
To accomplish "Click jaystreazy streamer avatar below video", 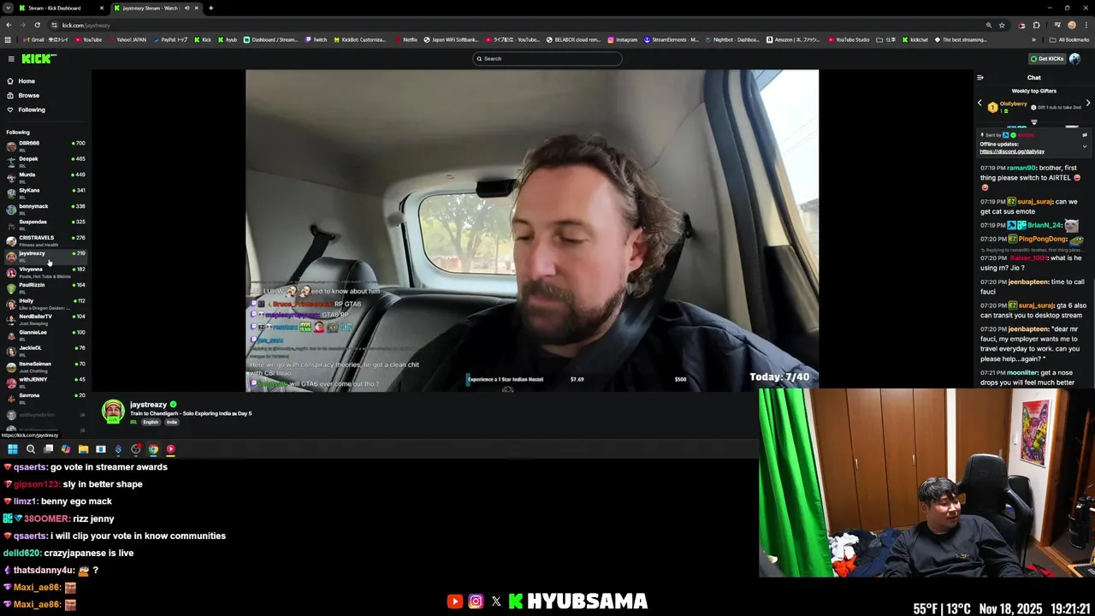I will (113, 412).
